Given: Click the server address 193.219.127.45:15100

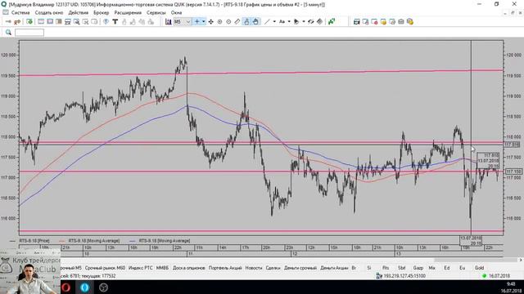Looking at the screenshot, I should point(404,276).
